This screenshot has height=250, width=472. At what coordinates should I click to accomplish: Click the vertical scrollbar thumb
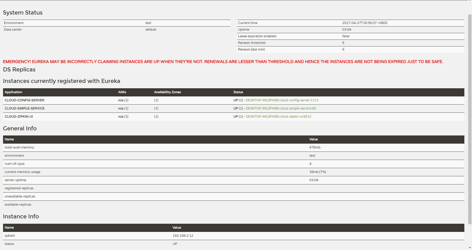click(x=470, y=119)
